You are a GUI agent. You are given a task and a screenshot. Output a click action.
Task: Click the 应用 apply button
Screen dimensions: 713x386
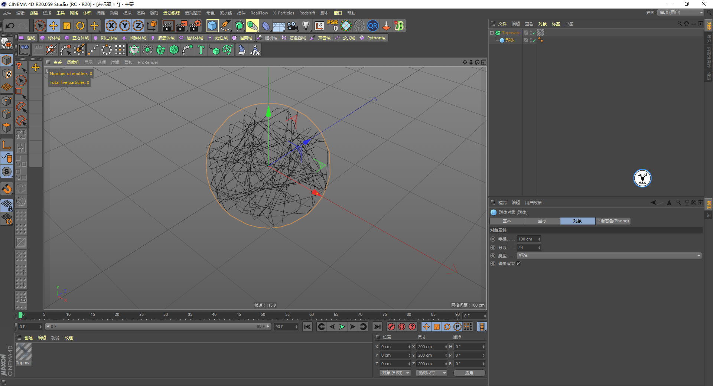coord(469,373)
